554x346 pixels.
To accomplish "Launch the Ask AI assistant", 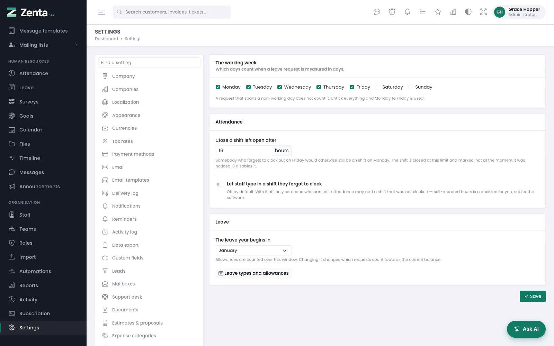I will click(x=526, y=329).
